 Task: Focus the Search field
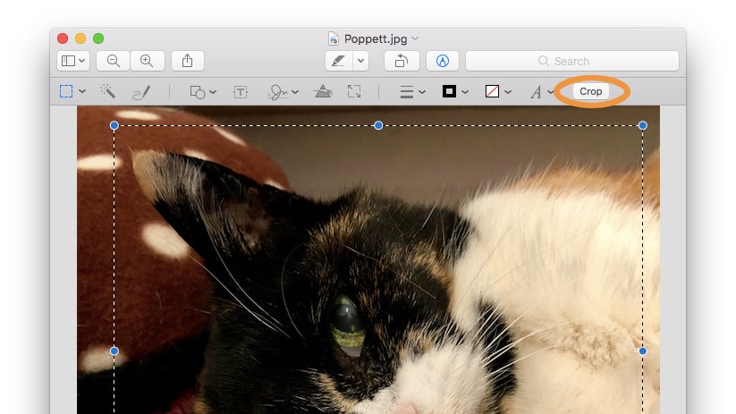[572, 61]
